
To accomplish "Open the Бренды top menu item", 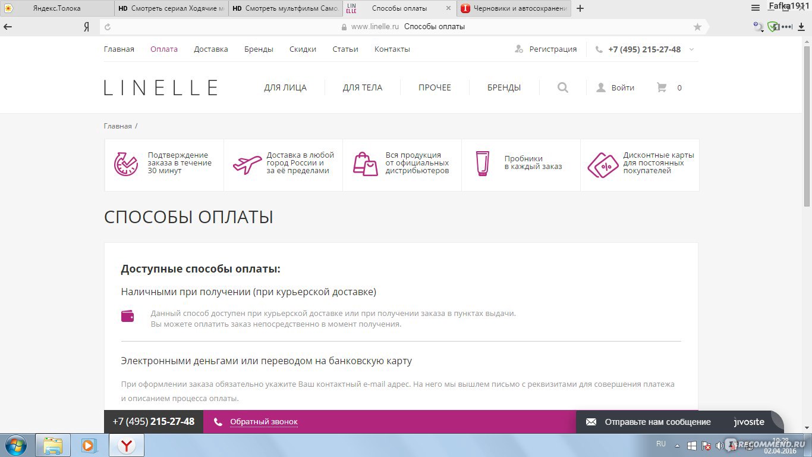I will pyautogui.click(x=259, y=49).
